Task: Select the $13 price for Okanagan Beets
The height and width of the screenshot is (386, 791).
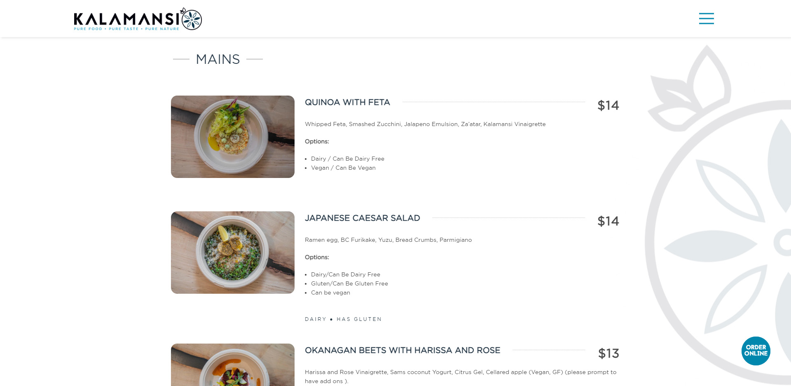Action: tap(608, 353)
